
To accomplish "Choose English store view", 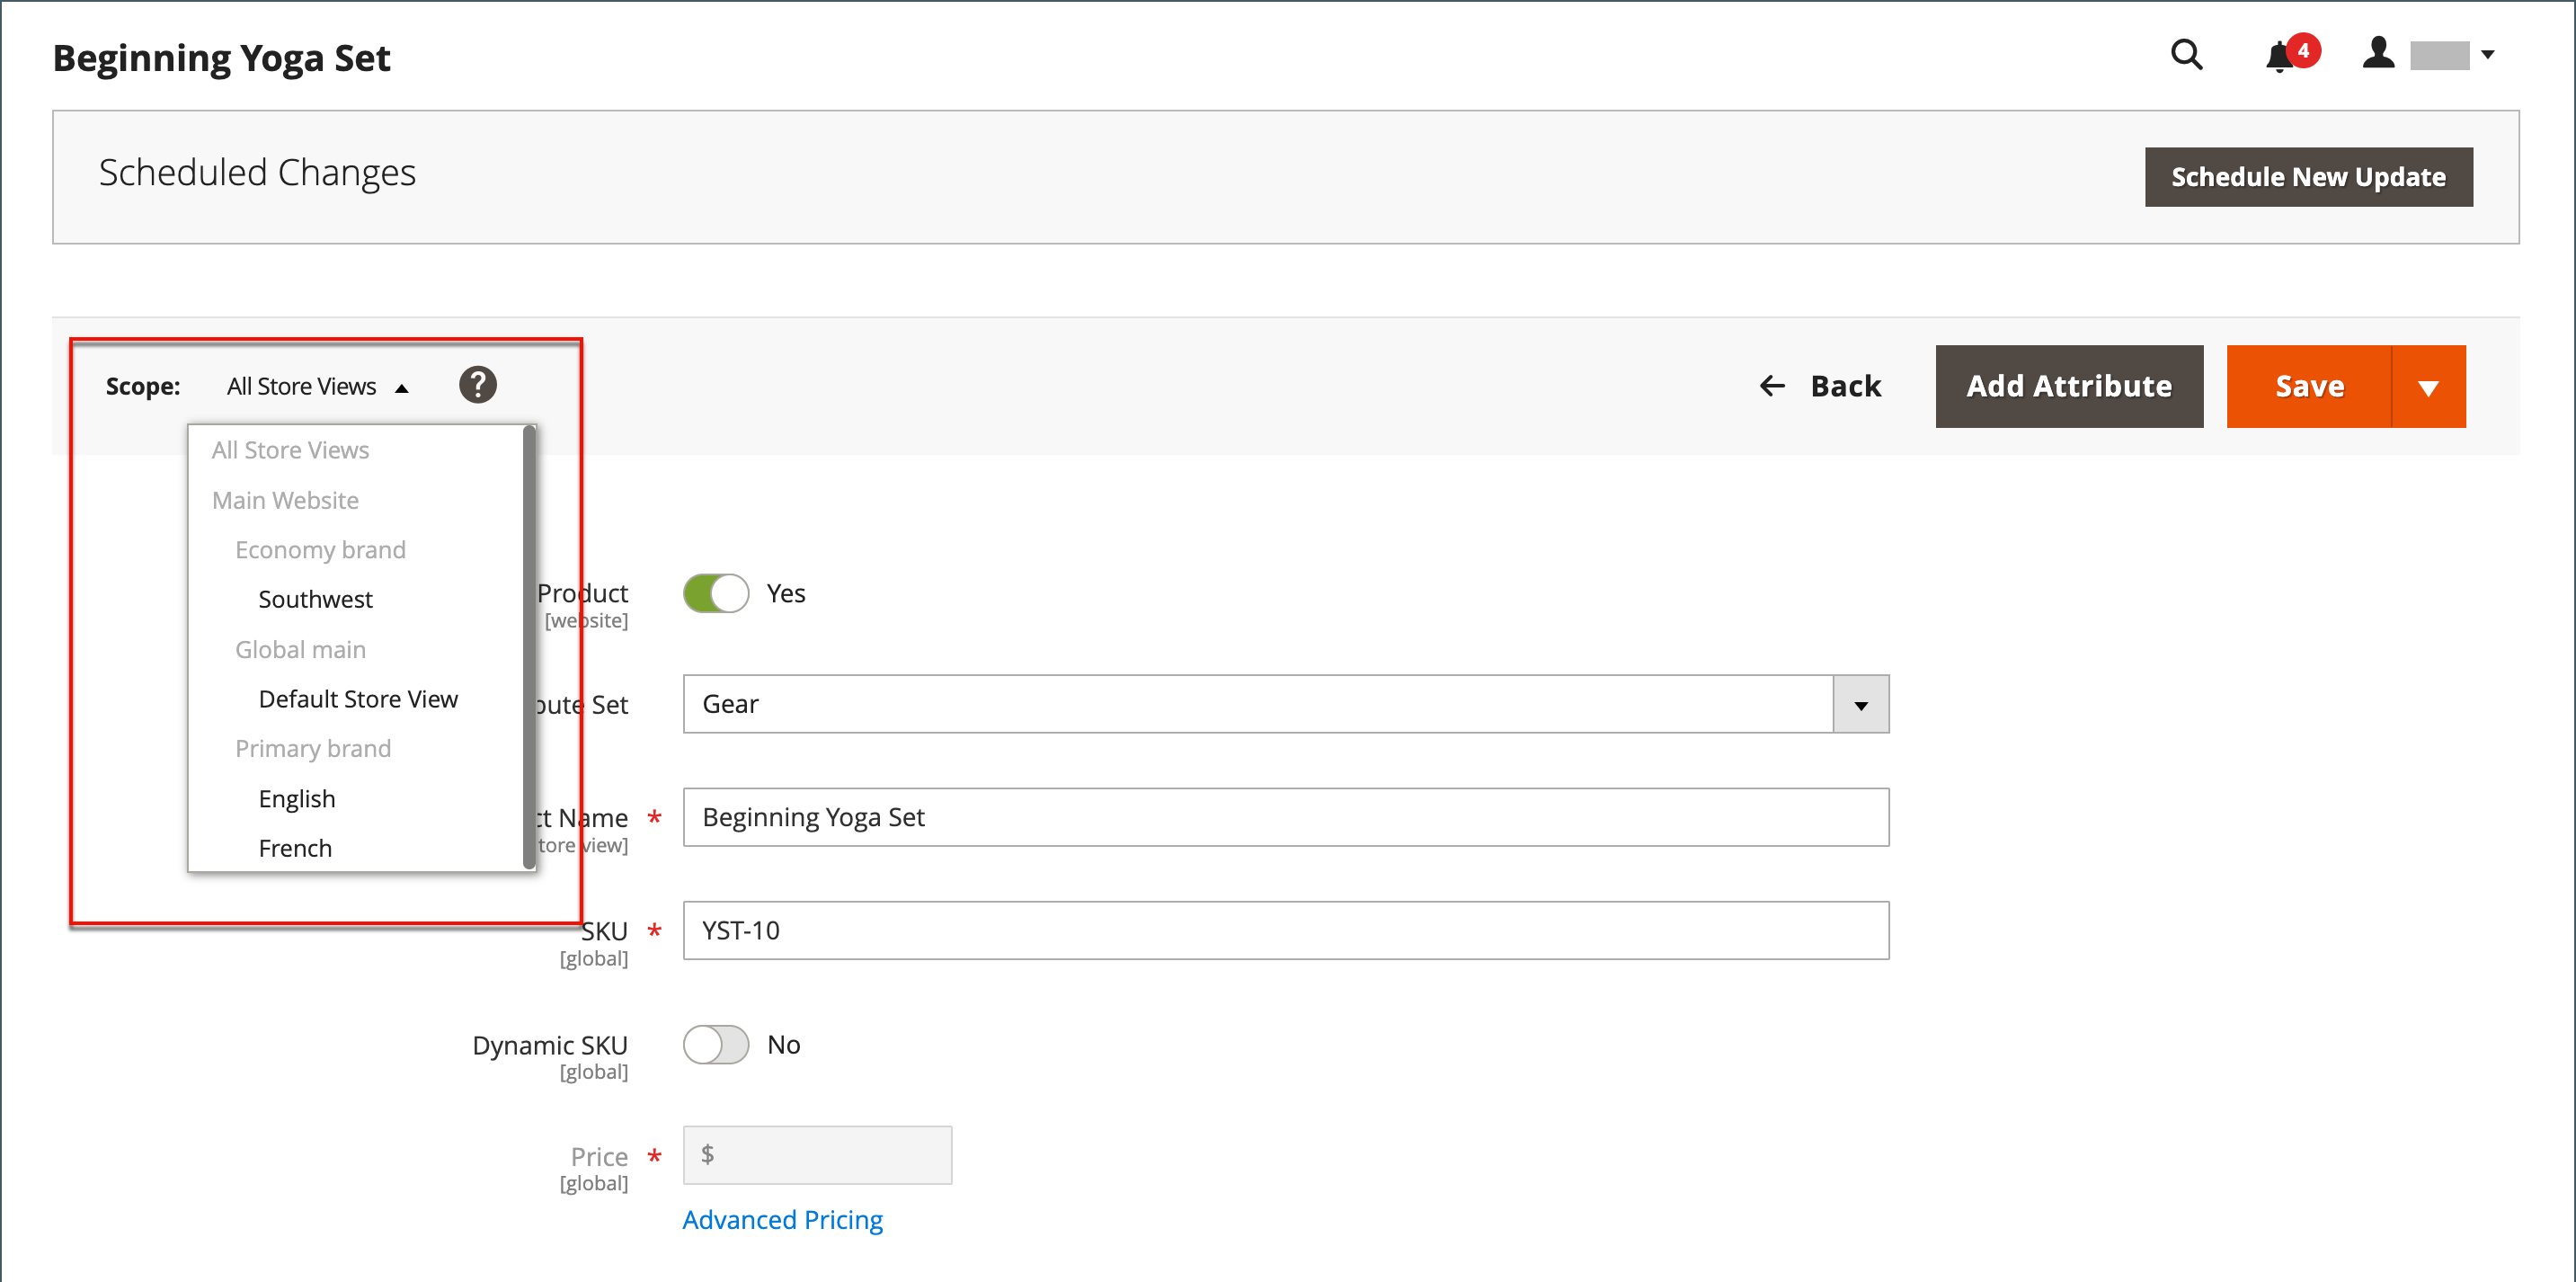I will click(x=297, y=798).
